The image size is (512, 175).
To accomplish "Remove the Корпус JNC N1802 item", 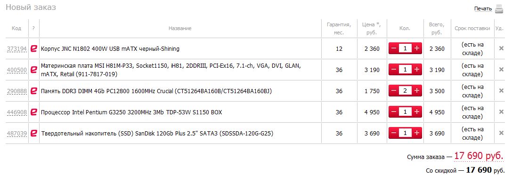I will 501,48.
